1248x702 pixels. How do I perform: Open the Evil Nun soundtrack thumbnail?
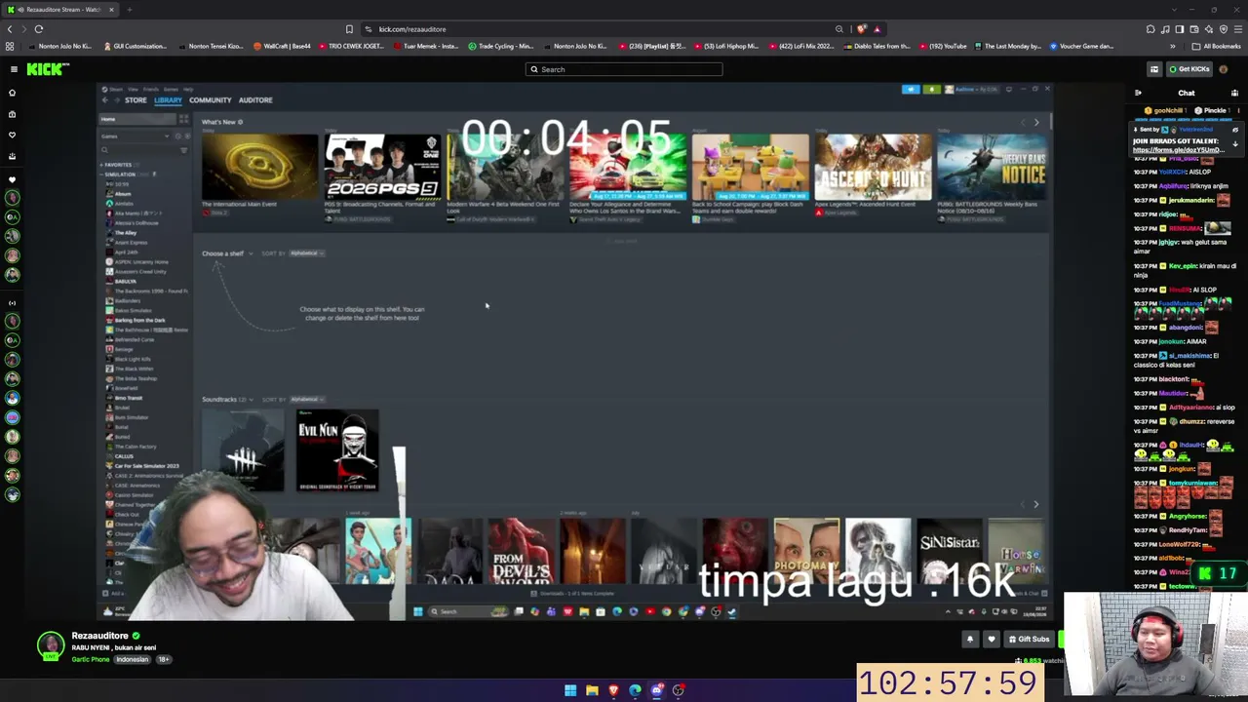click(337, 449)
